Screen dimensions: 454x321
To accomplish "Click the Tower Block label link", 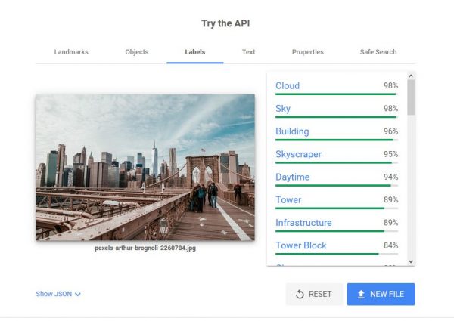I will coord(301,245).
